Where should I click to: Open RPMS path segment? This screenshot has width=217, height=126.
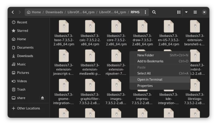tap(135, 12)
